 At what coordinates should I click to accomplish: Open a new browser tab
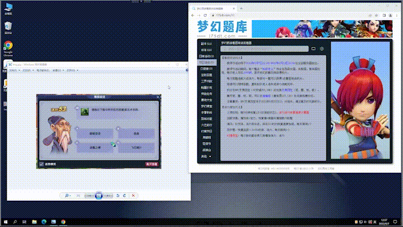click(x=241, y=8)
